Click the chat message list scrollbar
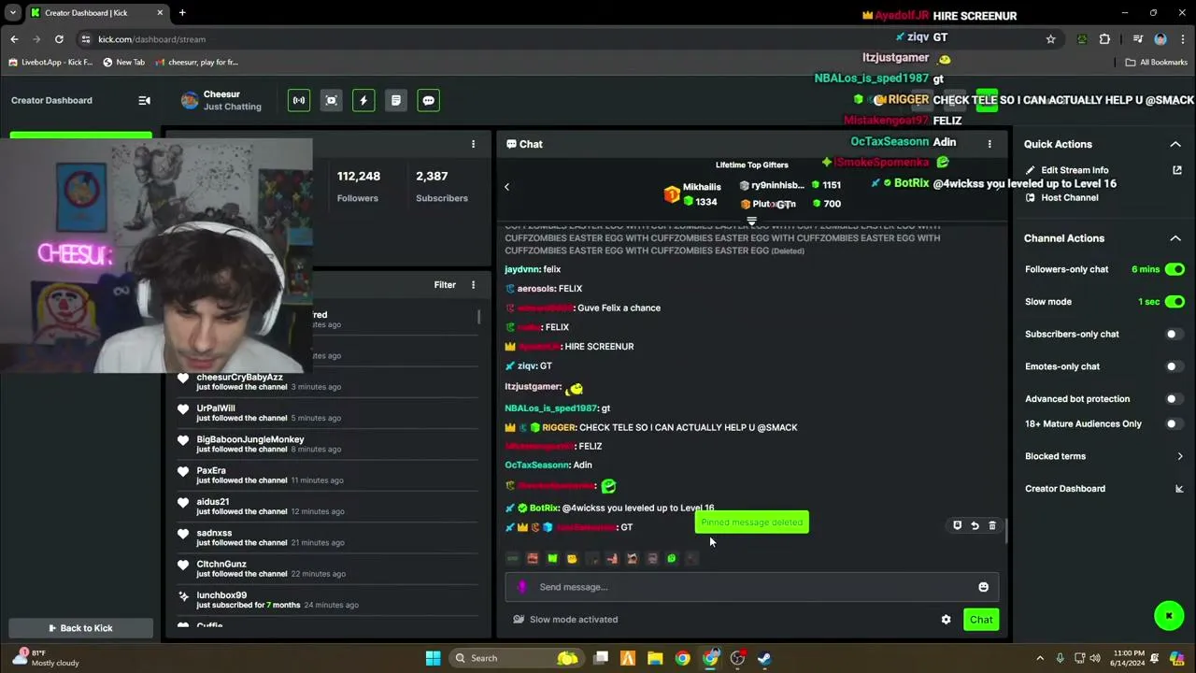1196x673 pixels. coord(1005,531)
